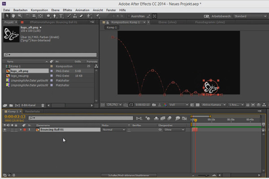
Task: Open the Datei menu
Action: (7, 10)
